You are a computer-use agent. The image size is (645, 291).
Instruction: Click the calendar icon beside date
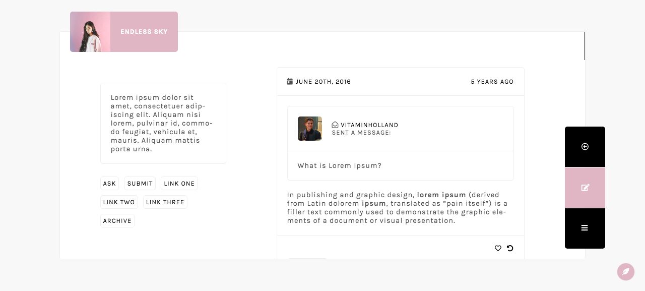point(290,81)
